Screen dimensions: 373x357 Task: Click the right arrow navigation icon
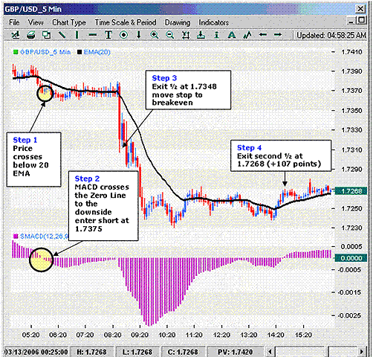[x=278, y=34]
